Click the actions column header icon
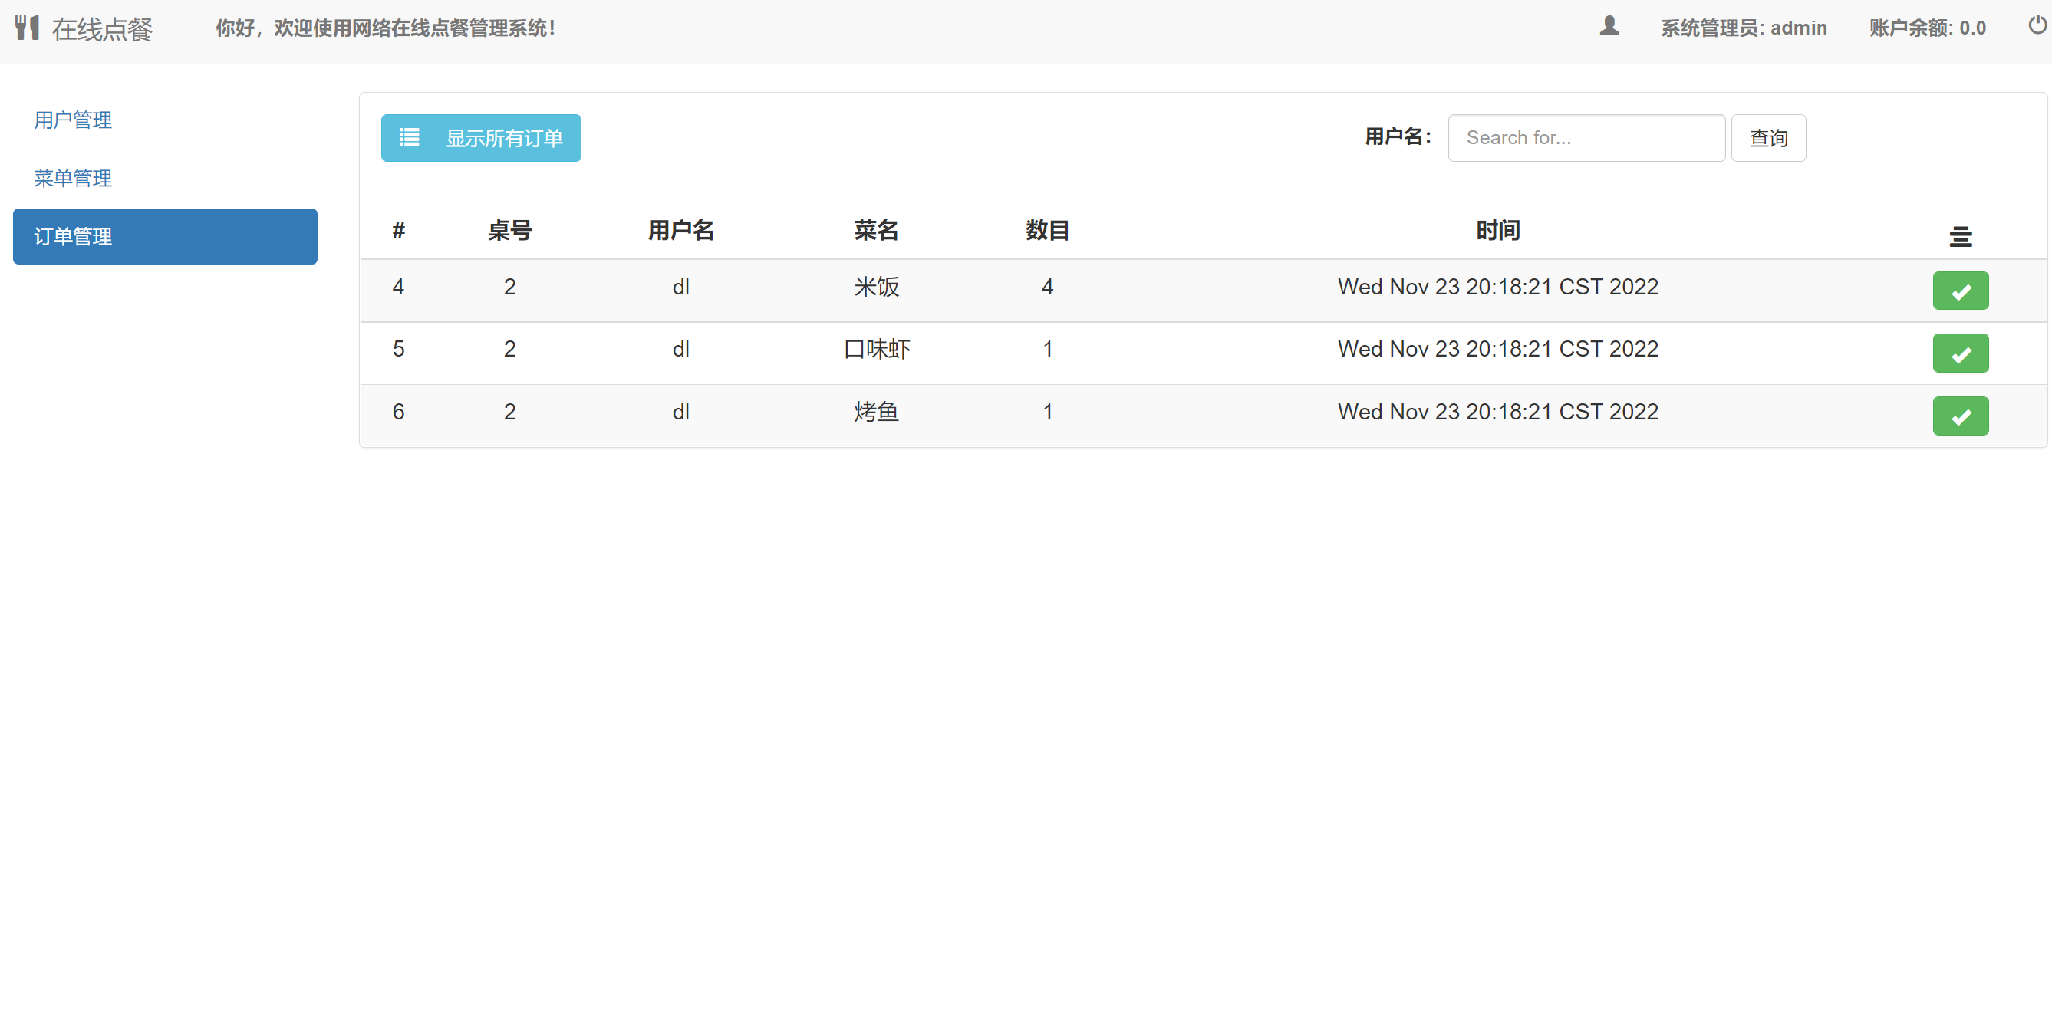 point(1961,236)
